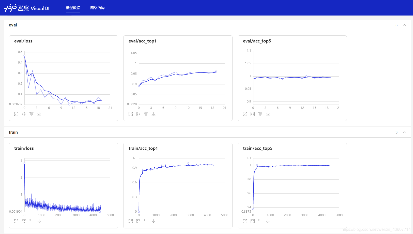Maximize the train/loss chart

pyautogui.click(x=16, y=221)
